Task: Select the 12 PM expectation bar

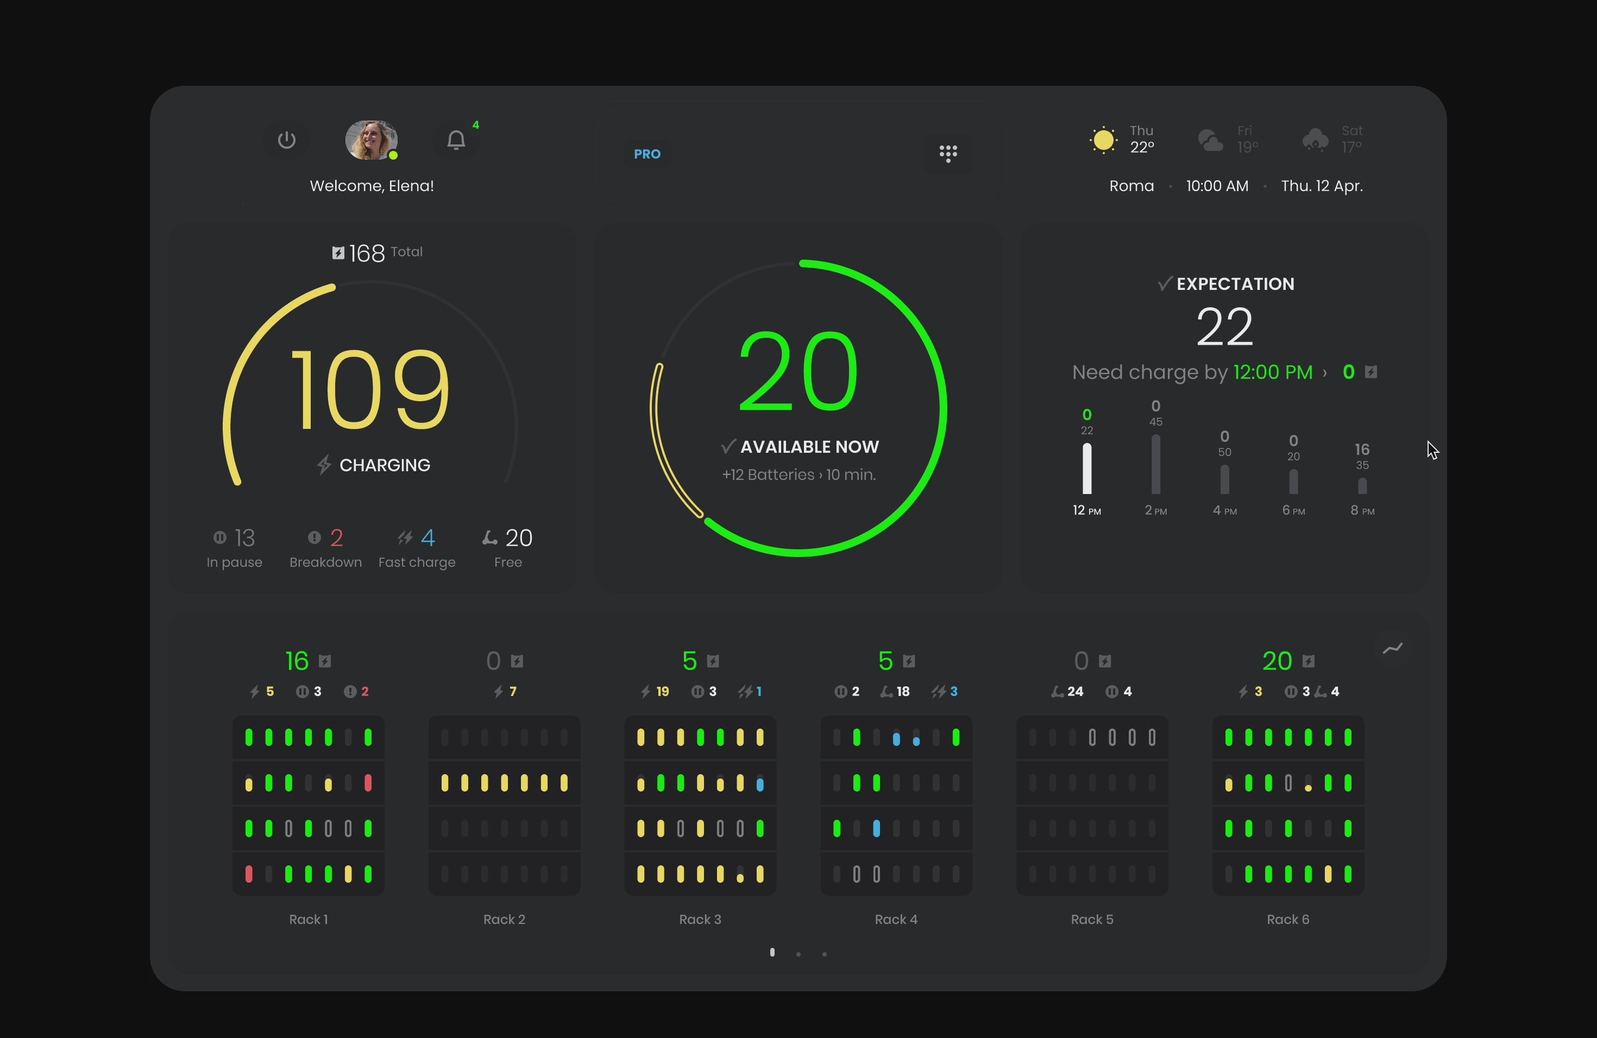Action: point(1087,469)
